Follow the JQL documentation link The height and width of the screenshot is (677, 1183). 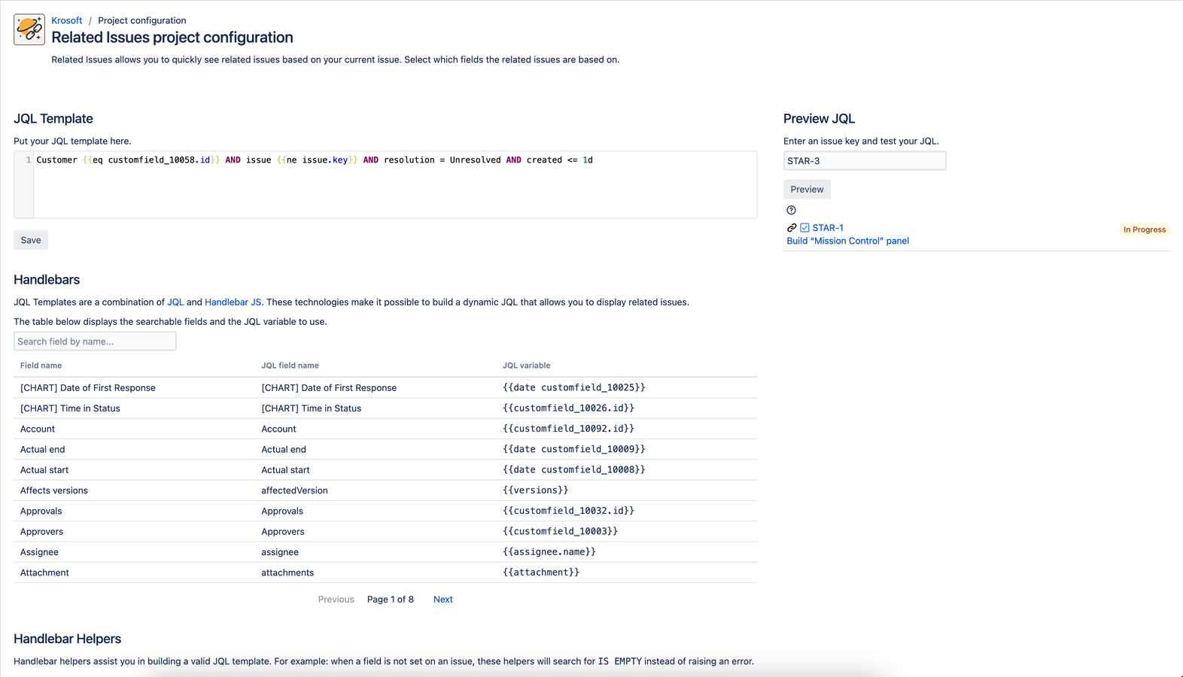point(175,302)
